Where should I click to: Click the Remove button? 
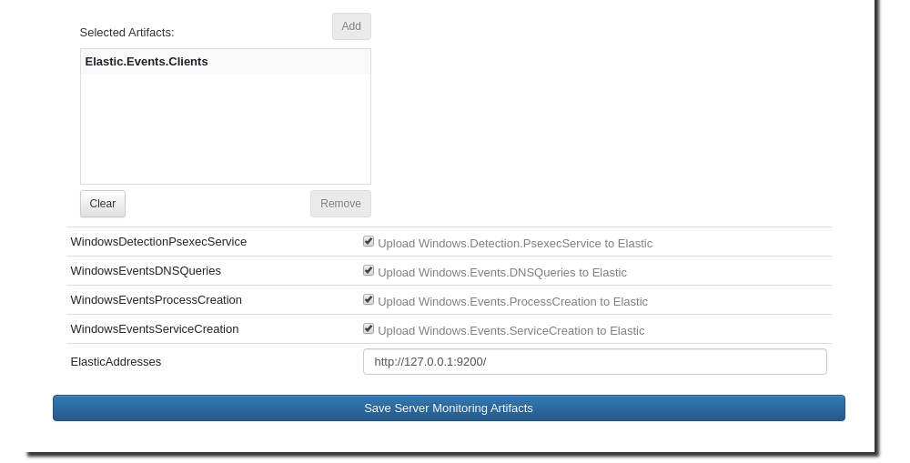tap(340, 204)
